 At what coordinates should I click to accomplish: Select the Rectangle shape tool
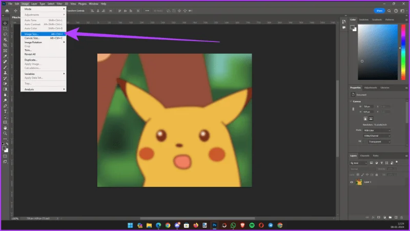pos(5,122)
